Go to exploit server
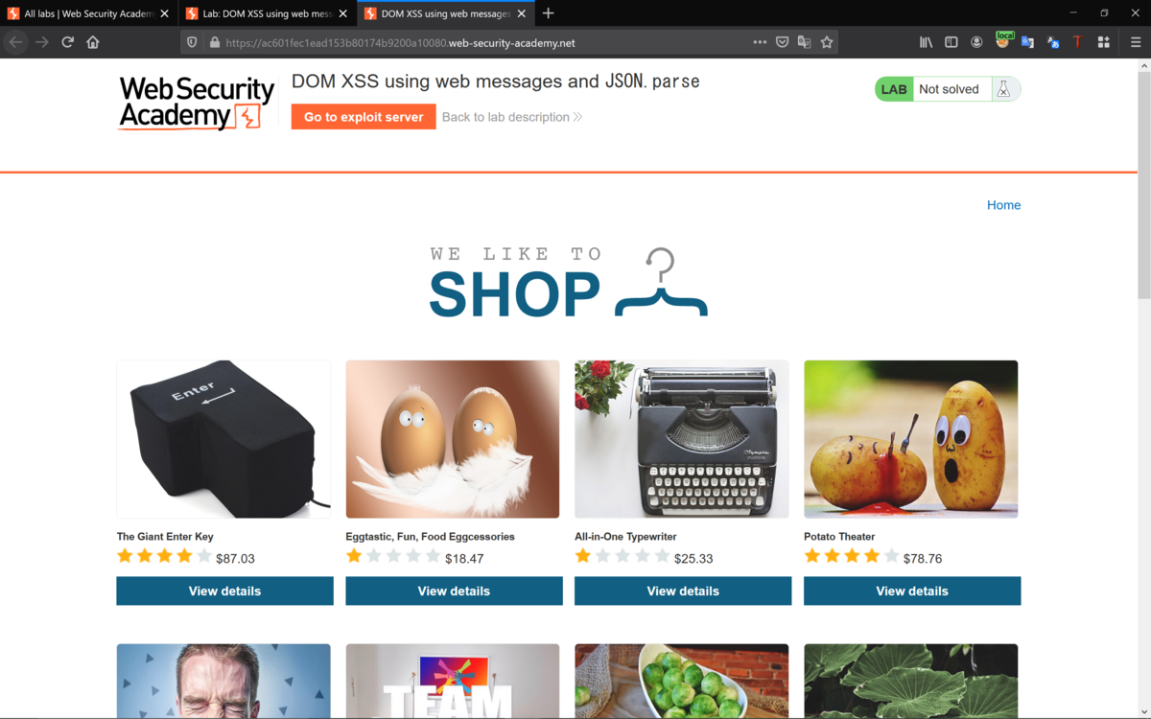The width and height of the screenshot is (1151, 719). coord(364,117)
